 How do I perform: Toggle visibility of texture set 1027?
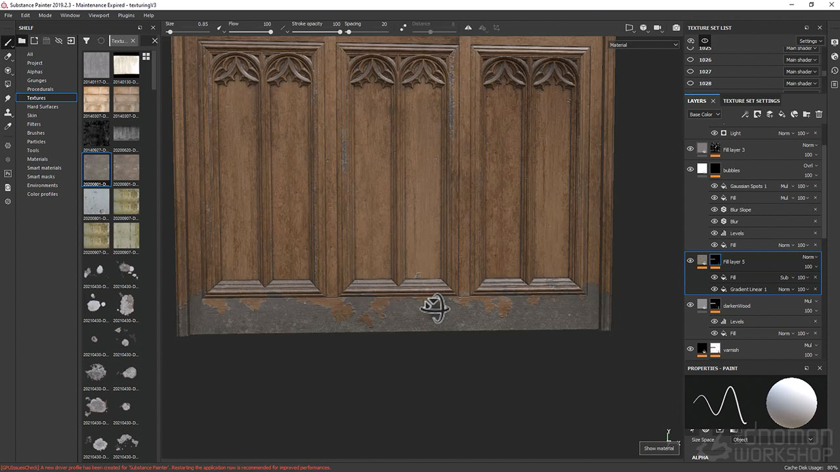pyautogui.click(x=690, y=71)
